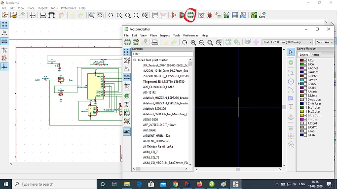Toggle grid display in Footprint Editor left toolbar

tap(127, 52)
